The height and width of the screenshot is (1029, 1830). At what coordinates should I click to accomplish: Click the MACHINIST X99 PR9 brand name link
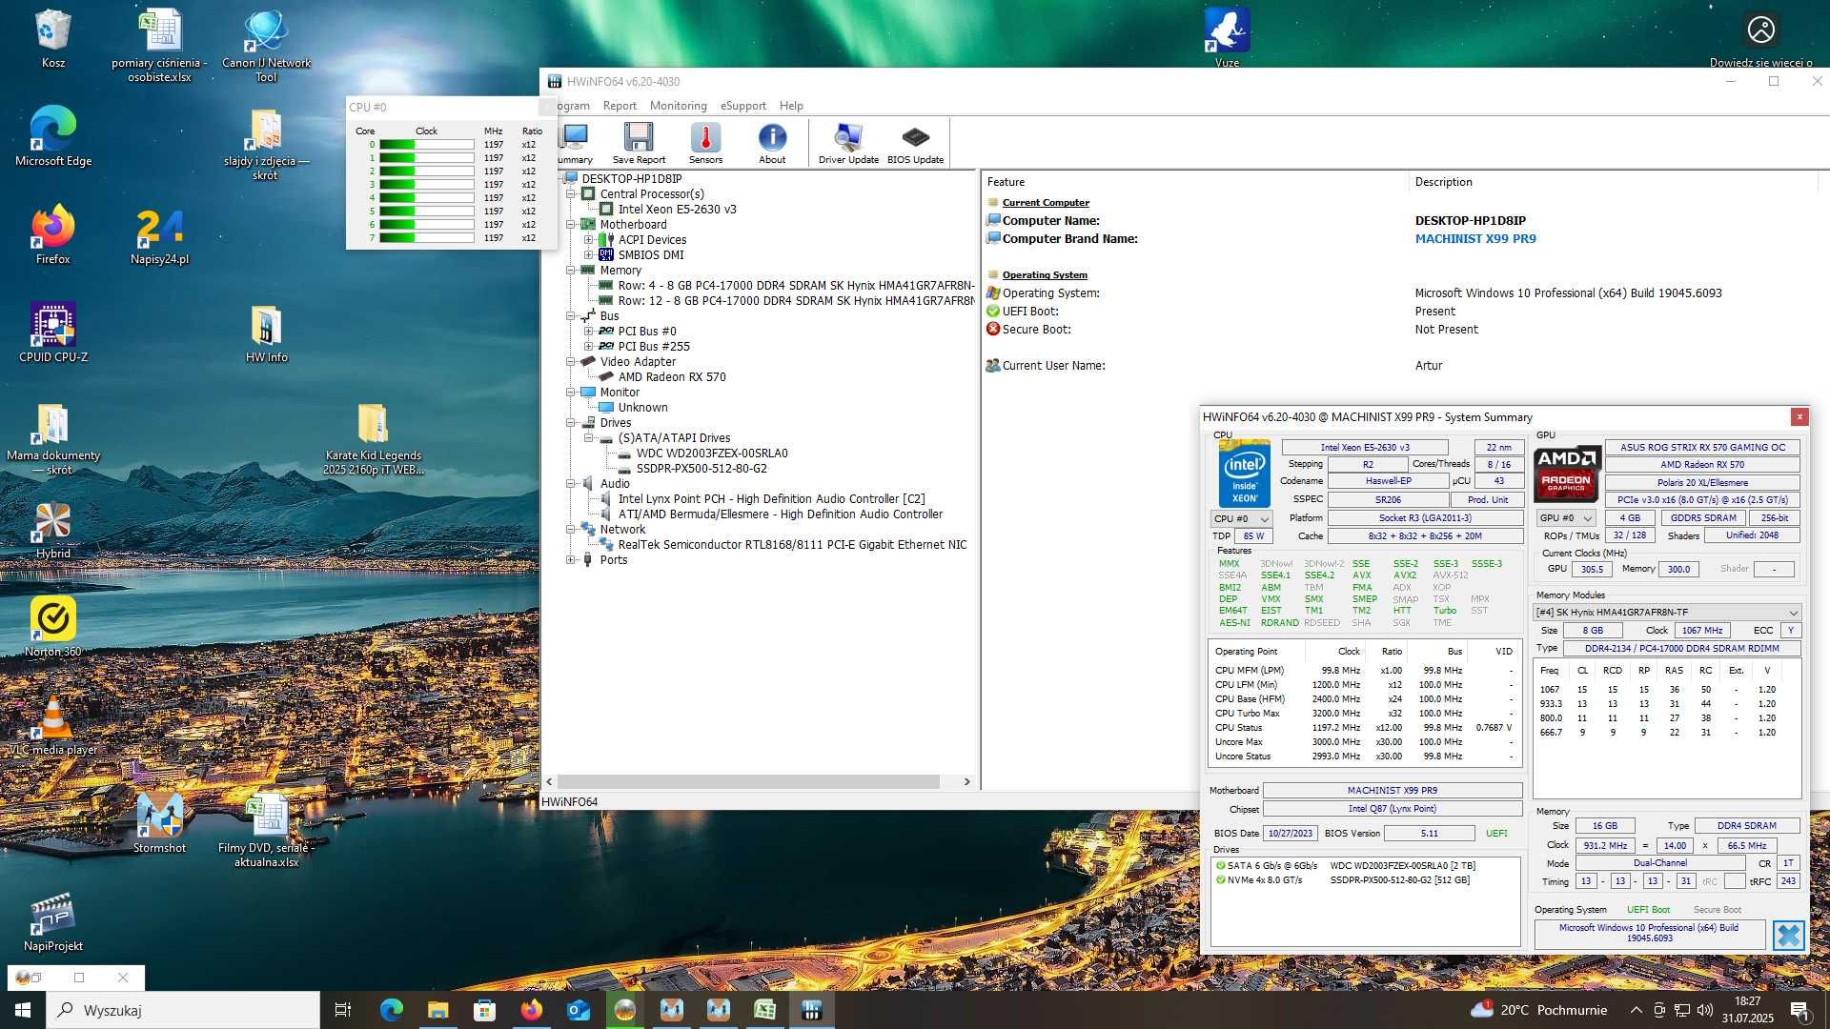click(1474, 238)
